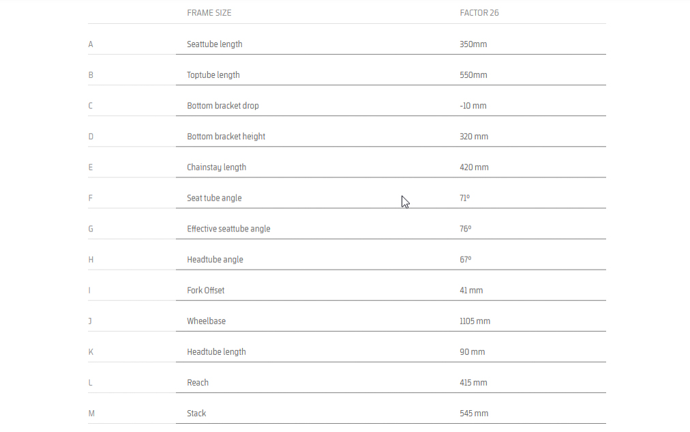This screenshot has width=690, height=432.
Task: Click the Chainstay length label
Action: (216, 168)
